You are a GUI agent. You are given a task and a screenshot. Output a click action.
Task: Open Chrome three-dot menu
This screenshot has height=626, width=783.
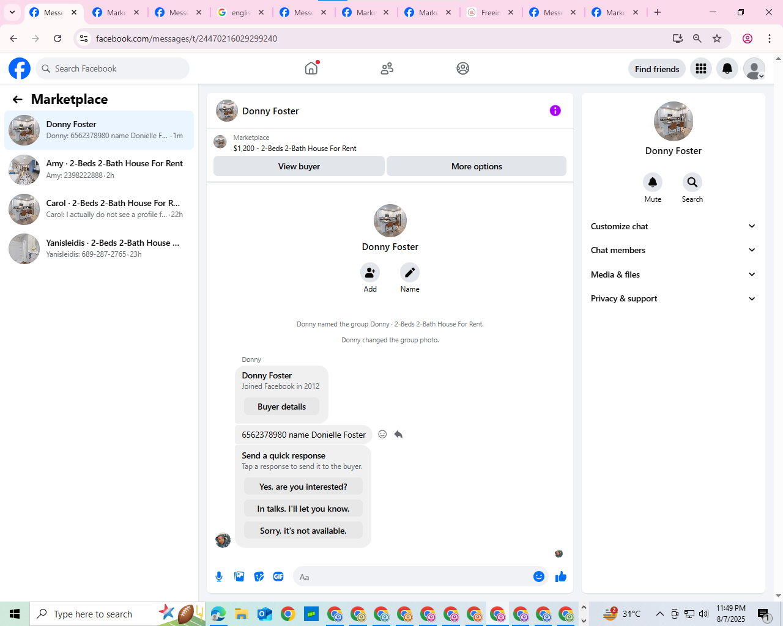(x=770, y=39)
